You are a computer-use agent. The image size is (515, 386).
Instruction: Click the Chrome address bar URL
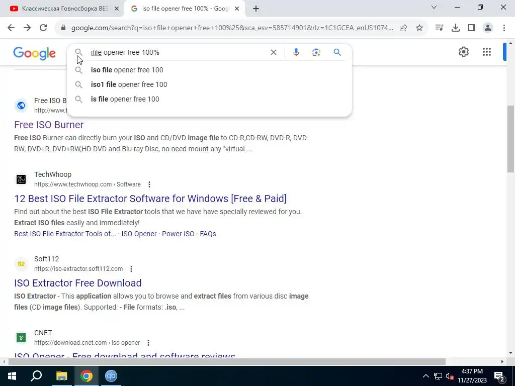pos(232,28)
